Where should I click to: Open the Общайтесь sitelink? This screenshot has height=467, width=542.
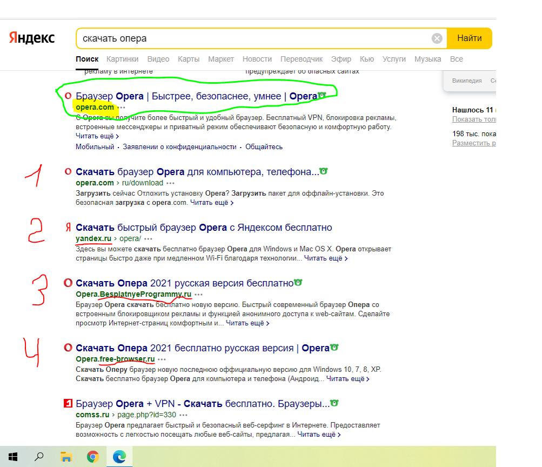[264, 147]
